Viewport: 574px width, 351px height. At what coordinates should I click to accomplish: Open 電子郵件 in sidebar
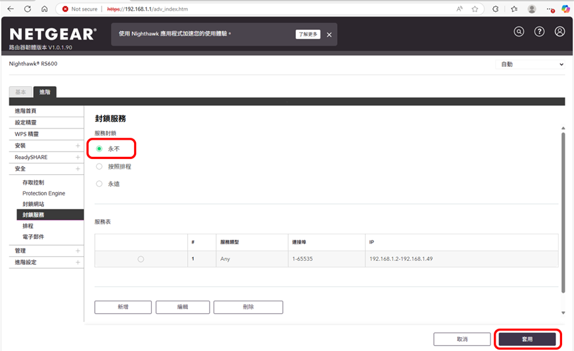[33, 236]
